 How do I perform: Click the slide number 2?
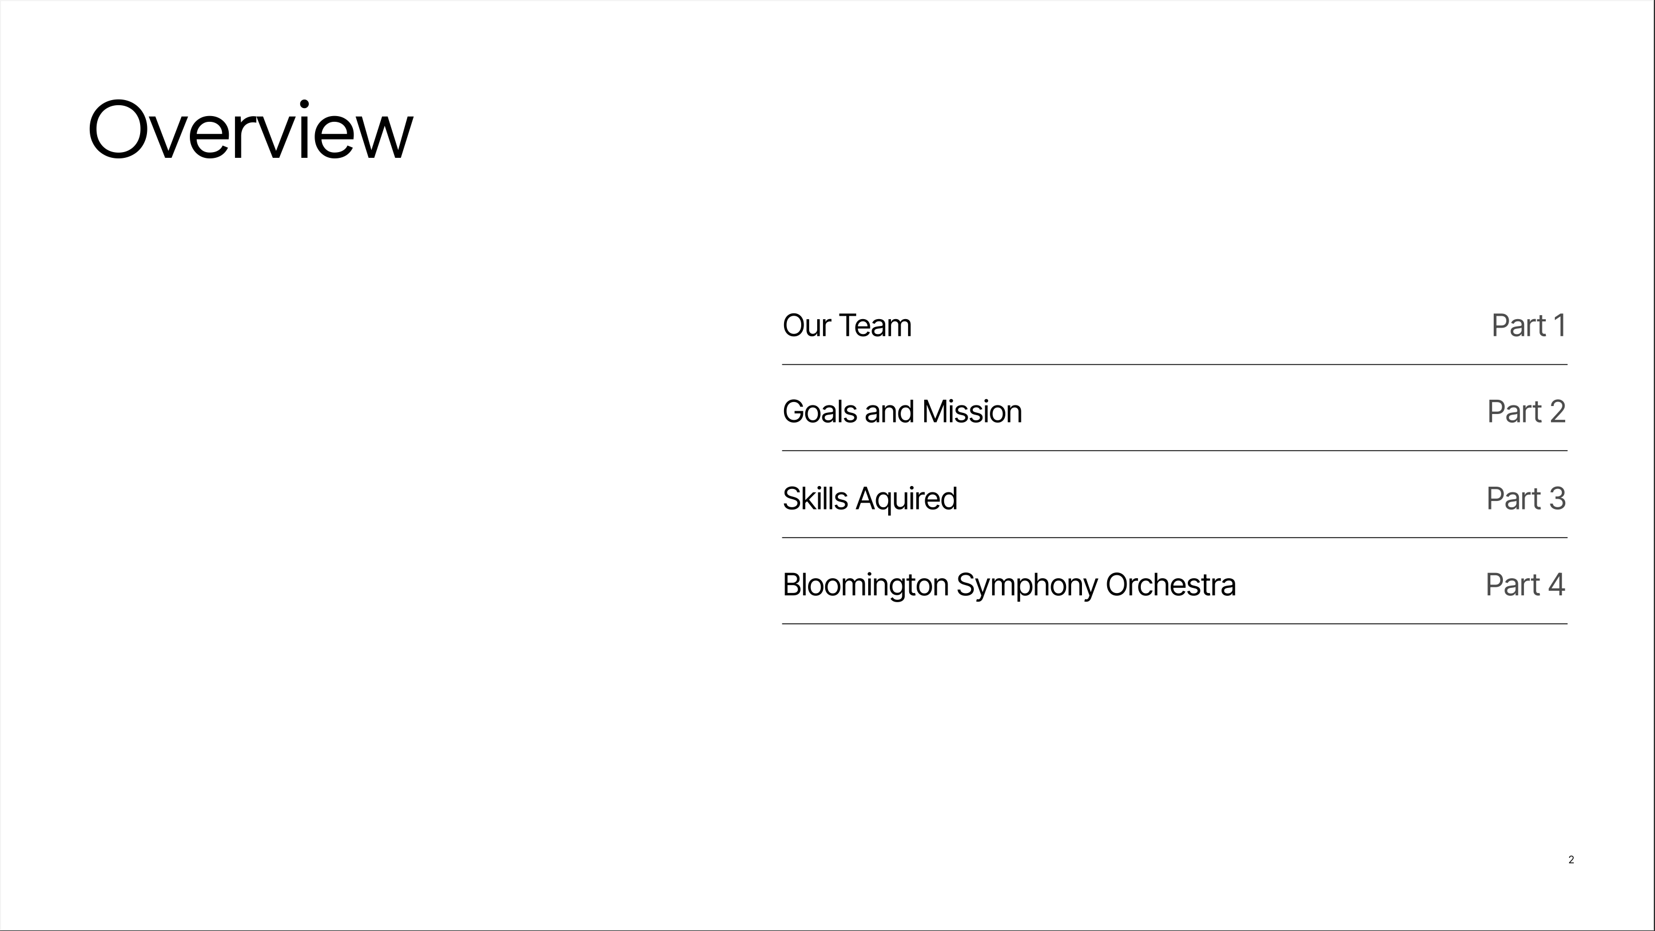pyautogui.click(x=1571, y=860)
